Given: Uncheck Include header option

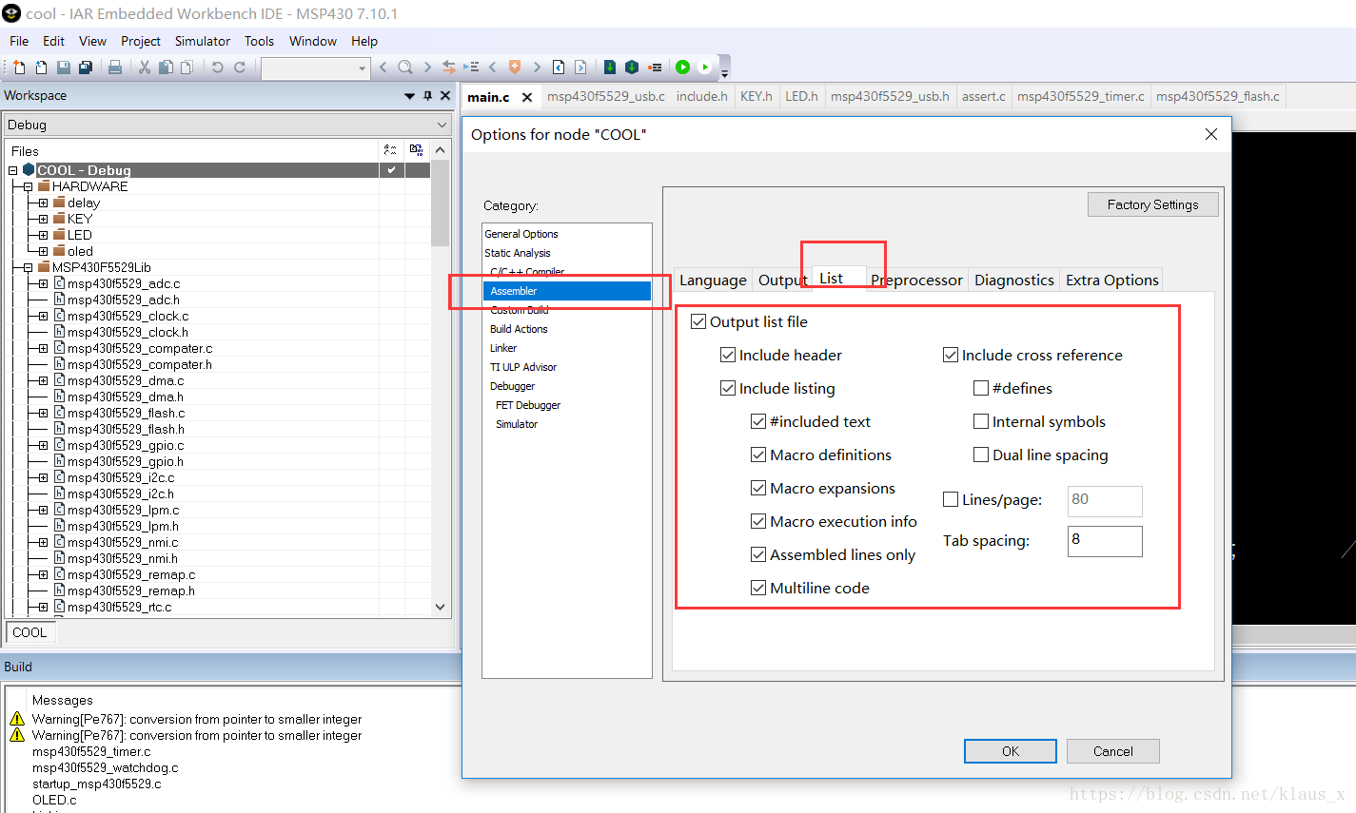Looking at the screenshot, I should pos(729,355).
